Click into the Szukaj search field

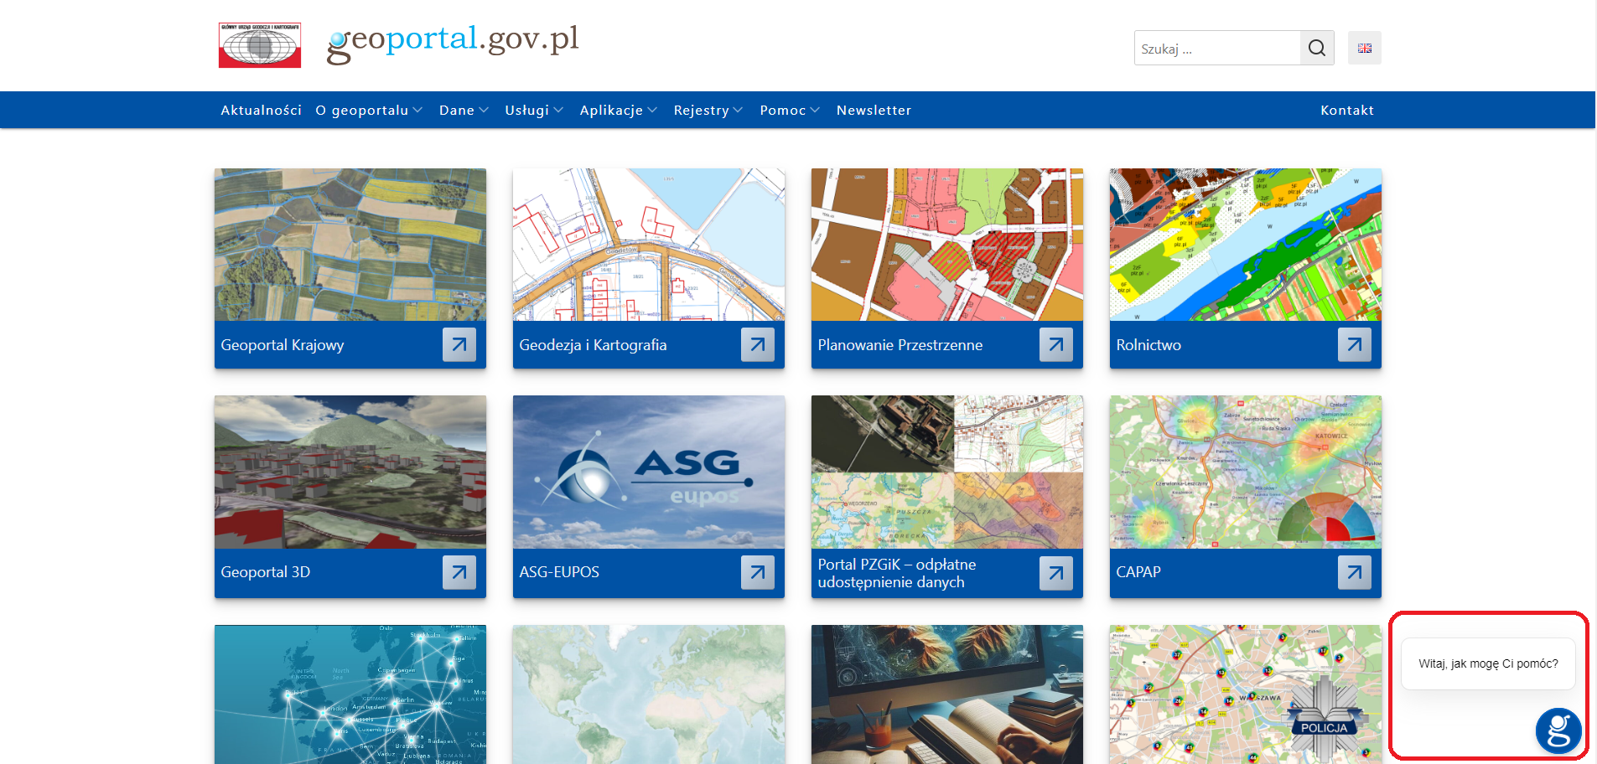(1216, 49)
